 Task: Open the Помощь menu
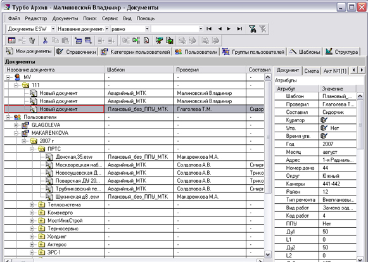coord(146,18)
